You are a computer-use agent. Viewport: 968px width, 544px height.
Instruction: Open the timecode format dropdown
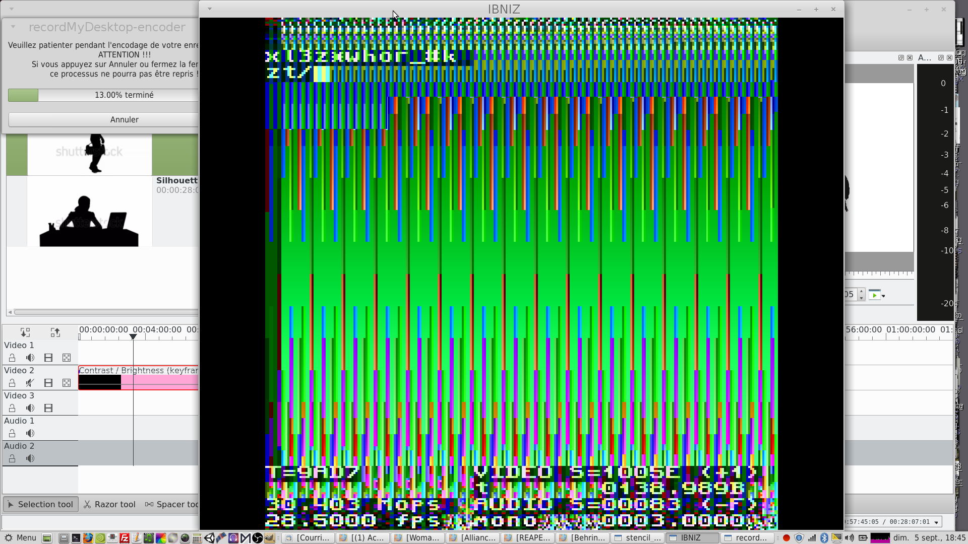coord(936,522)
